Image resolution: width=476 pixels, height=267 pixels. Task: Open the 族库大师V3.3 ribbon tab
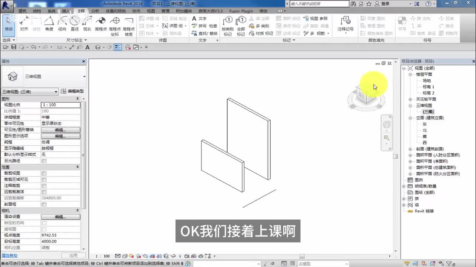coord(210,11)
